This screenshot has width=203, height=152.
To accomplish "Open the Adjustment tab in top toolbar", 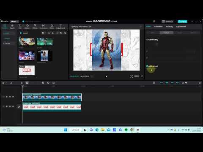I will click(60, 27).
